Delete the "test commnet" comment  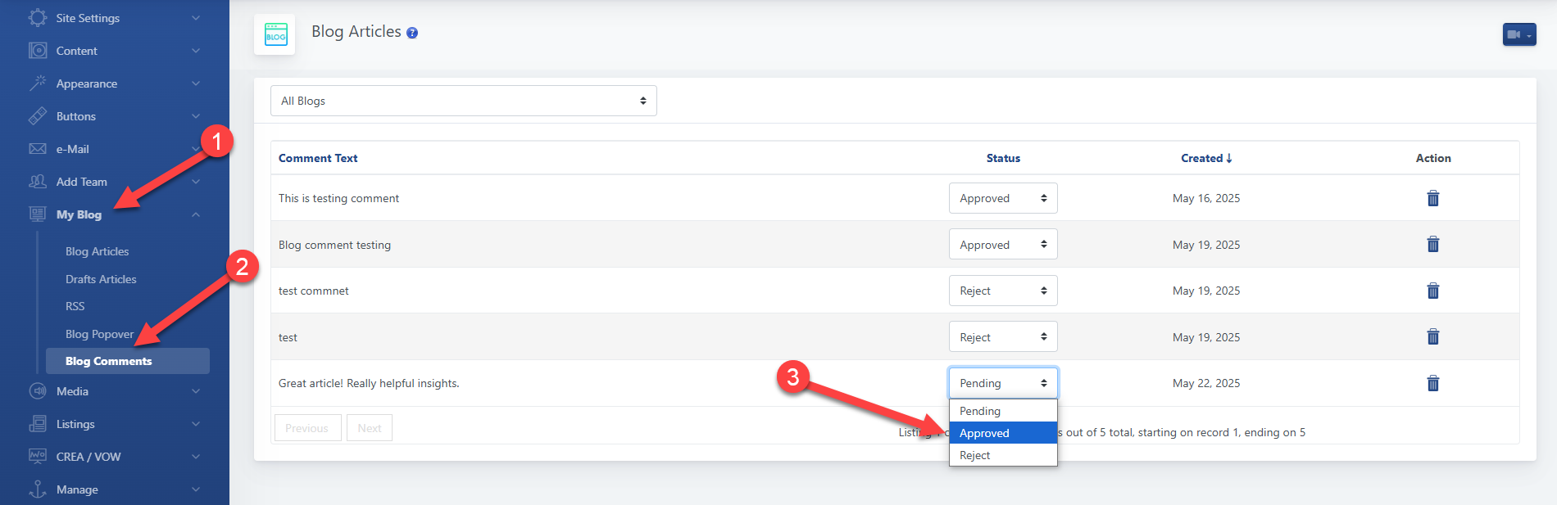pyautogui.click(x=1432, y=291)
